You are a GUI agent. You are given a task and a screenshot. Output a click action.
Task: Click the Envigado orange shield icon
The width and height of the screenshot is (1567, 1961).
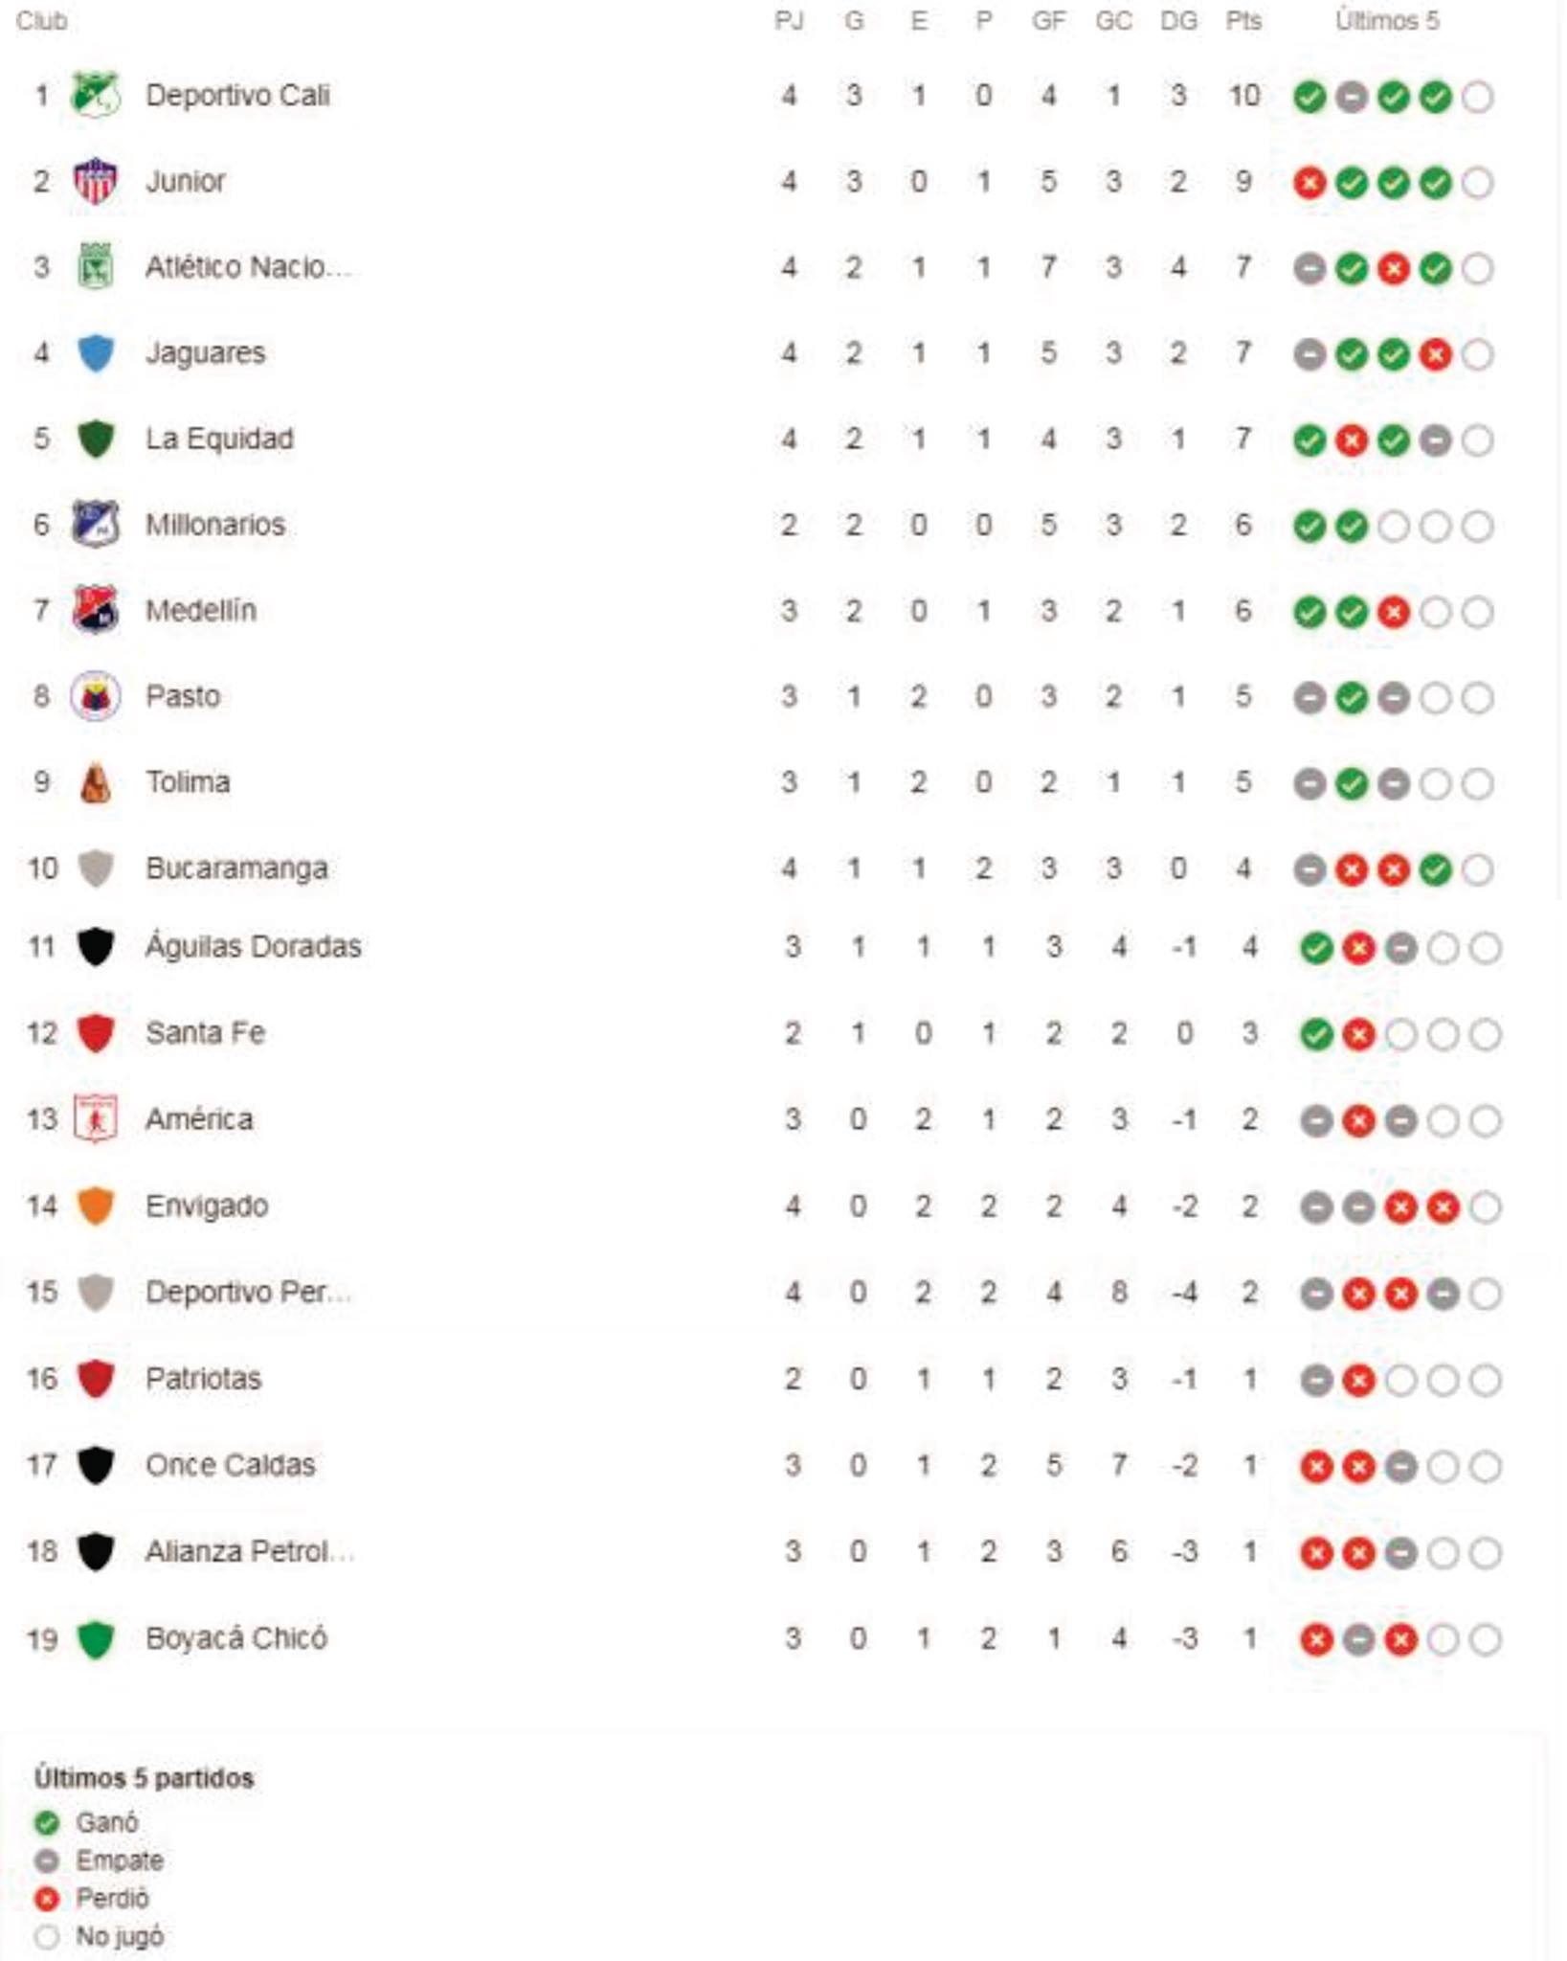click(96, 1206)
